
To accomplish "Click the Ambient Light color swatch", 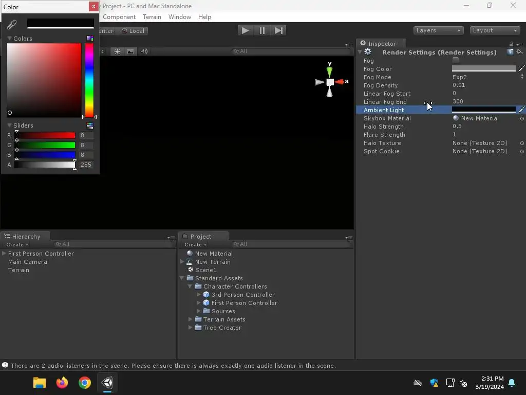I will (x=483, y=110).
